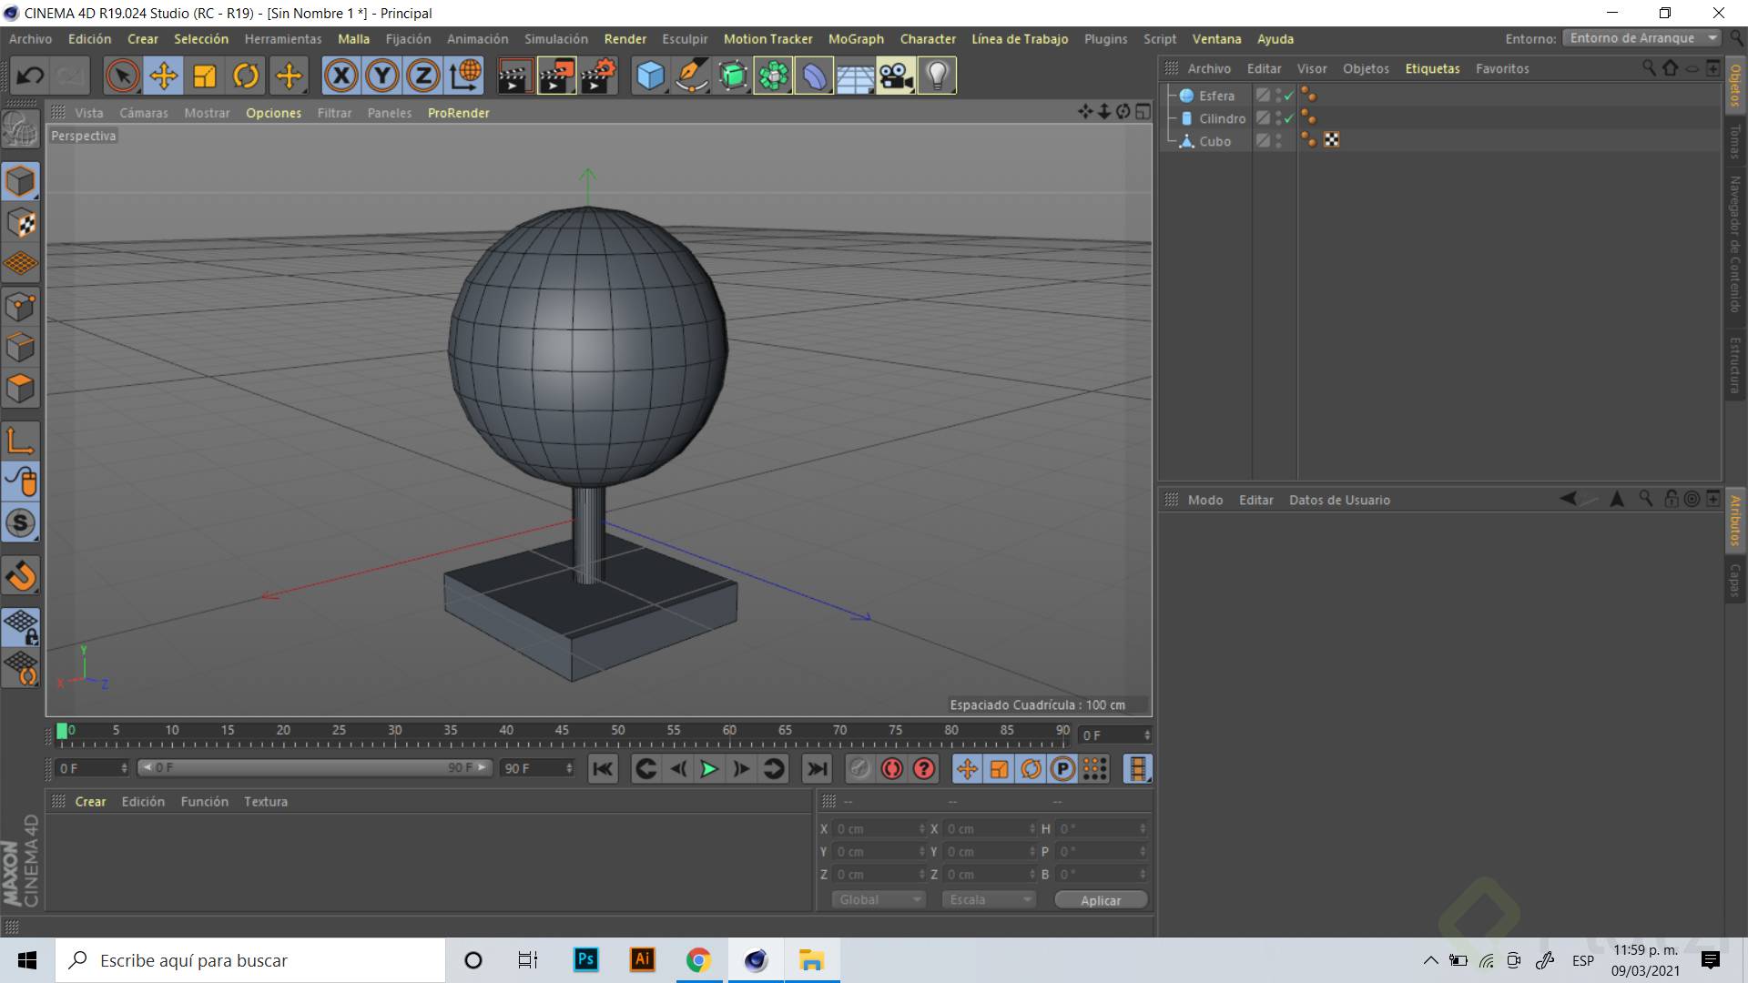This screenshot has height=983, width=1748.
Task: Launch Photoshop from taskbar
Action: click(x=586, y=959)
